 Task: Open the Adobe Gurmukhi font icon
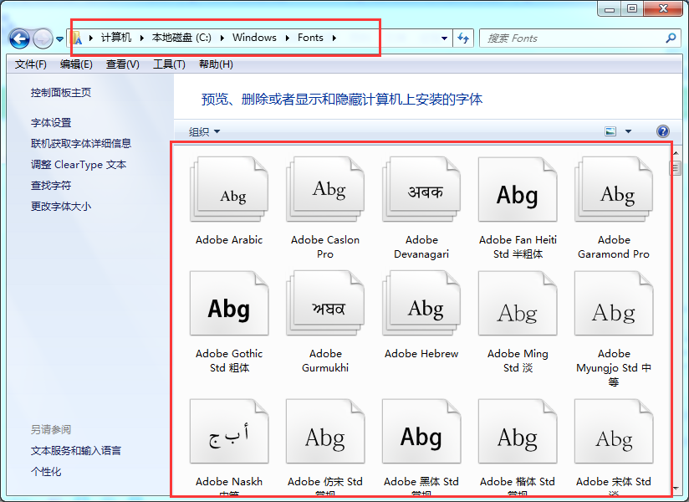tap(325, 304)
